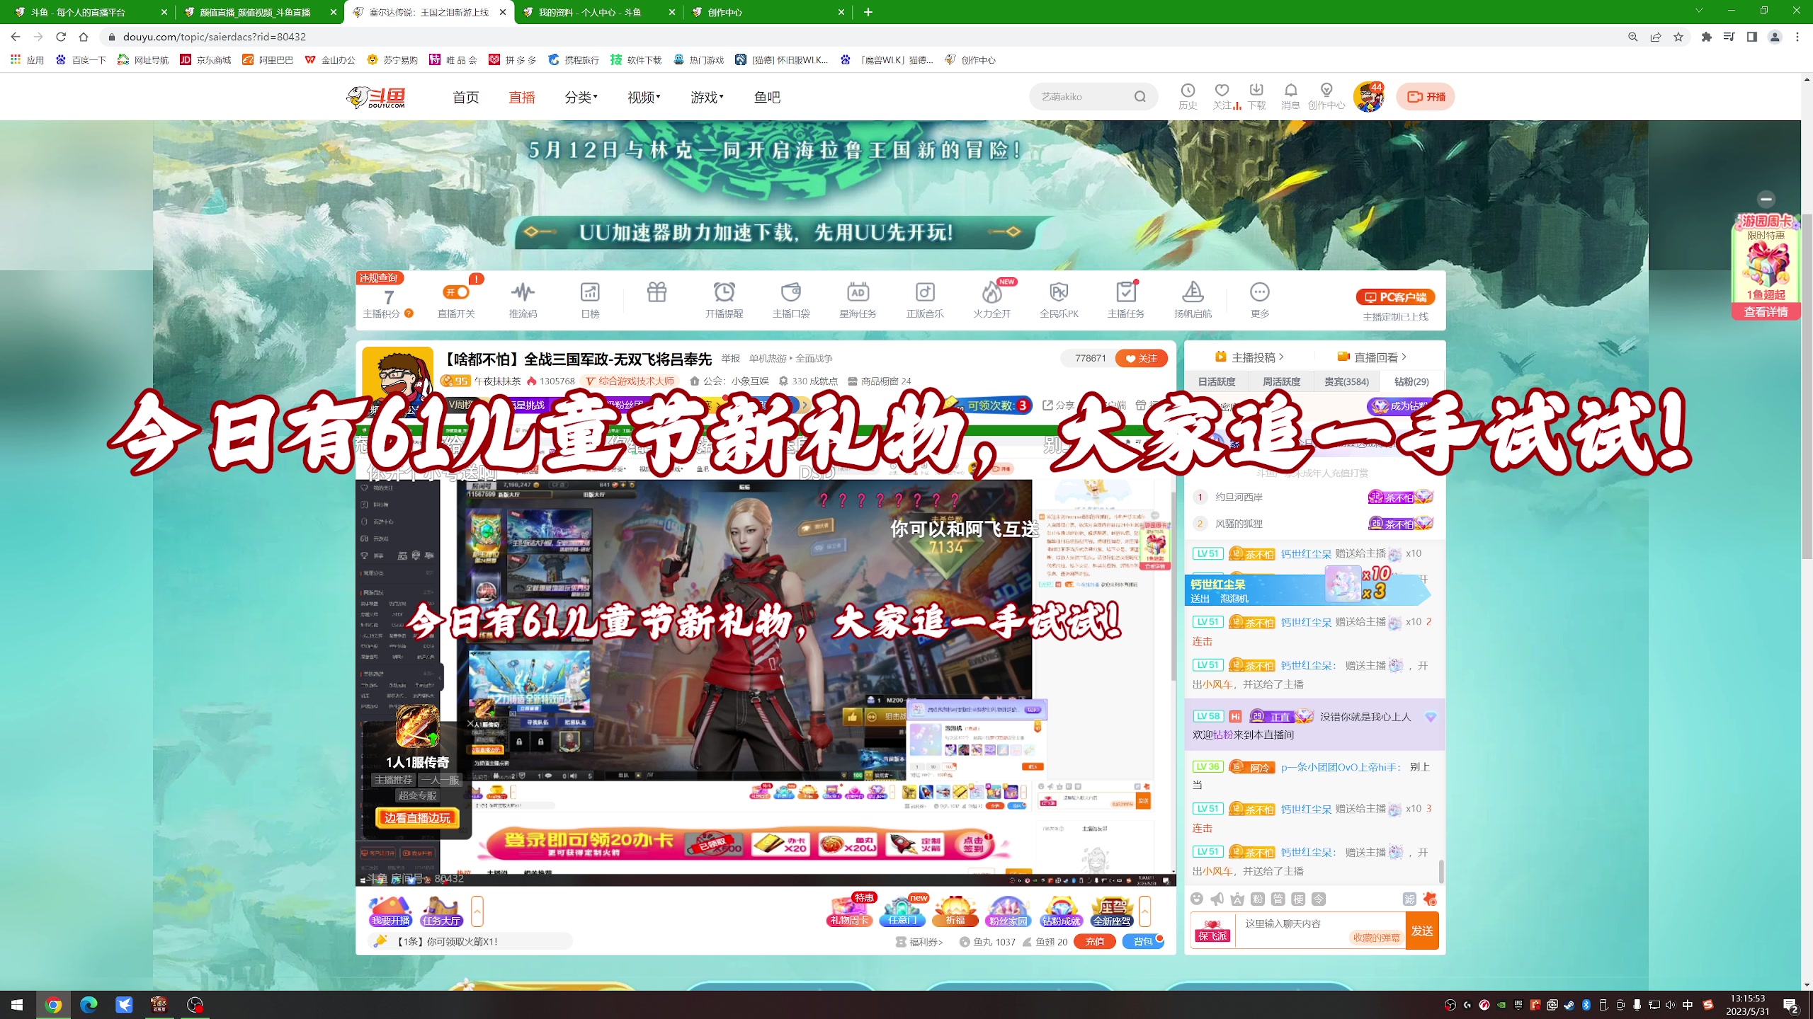Viewport: 1813px width, 1019px height.
Task: Toggle the 令 command chat option
Action: 1319,899
